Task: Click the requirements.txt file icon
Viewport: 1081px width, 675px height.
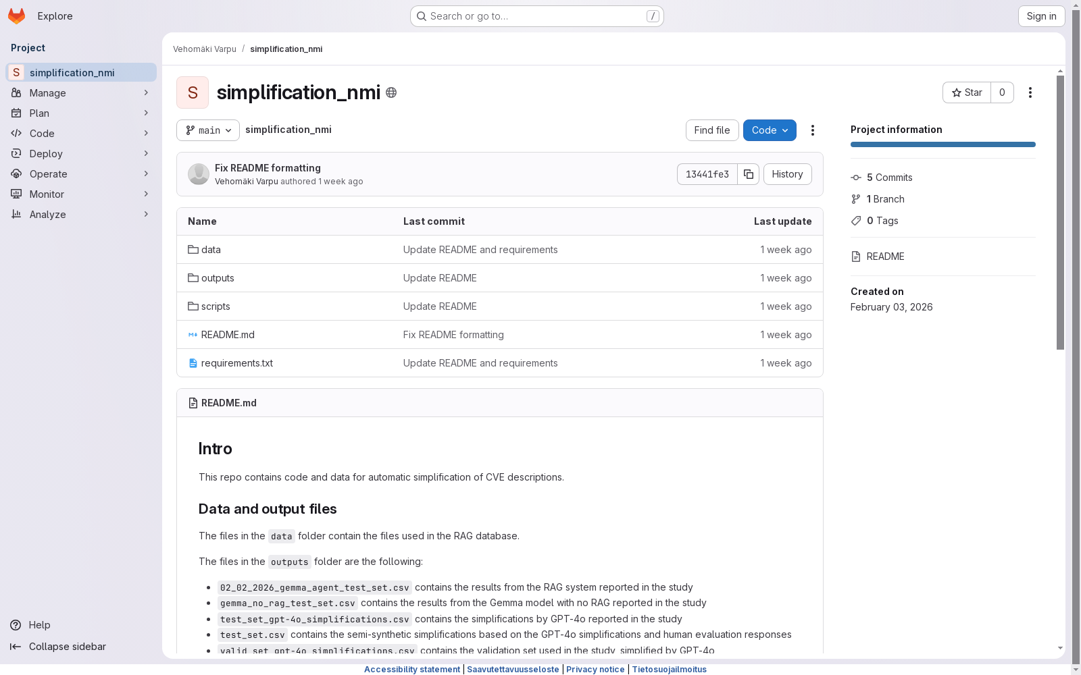Action: pos(193,363)
